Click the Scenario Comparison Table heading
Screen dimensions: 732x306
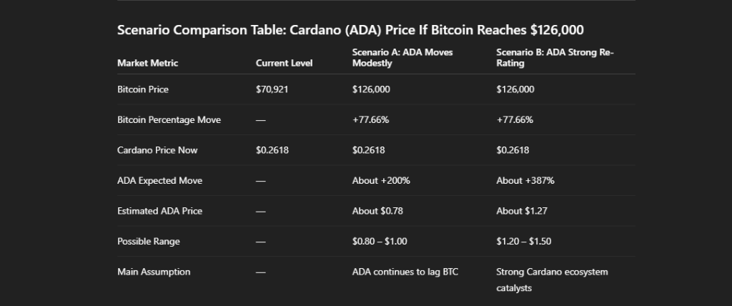[x=350, y=30]
